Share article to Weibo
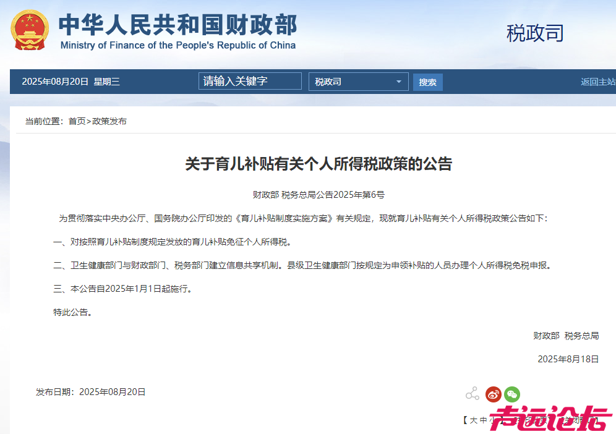The height and width of the screenshot is (434, 616). click(493, 394)
